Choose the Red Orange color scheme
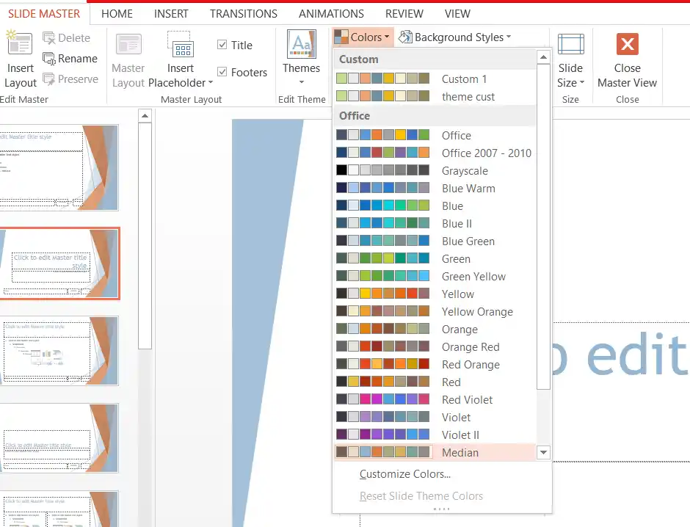This screenshot has width=690, height=527. click(x=435, y=364)
